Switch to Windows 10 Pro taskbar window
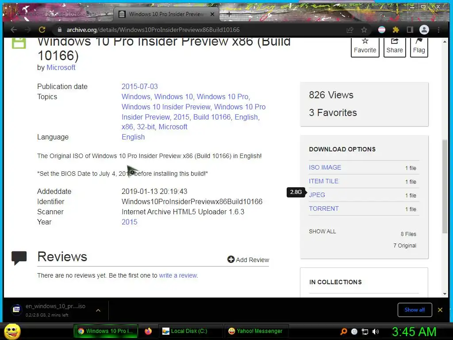Screen dimensions: 453x340 click(106, 331)
